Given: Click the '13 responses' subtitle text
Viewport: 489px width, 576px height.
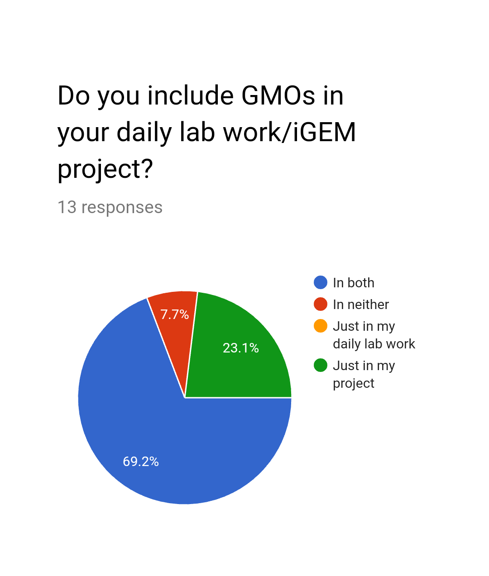Looking at the screenshot, I should pos(110,207).
